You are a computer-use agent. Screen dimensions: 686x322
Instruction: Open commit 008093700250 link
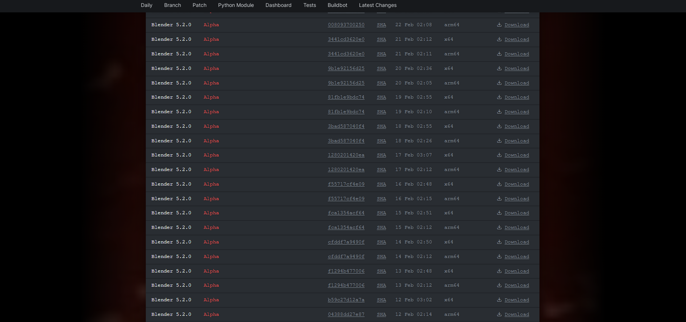346,25
